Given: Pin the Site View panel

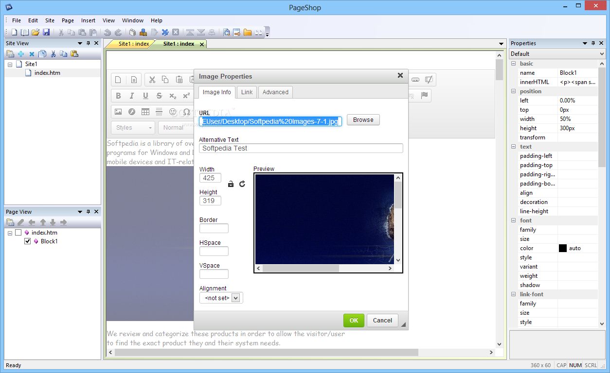Looking at the screenshot, I should [88, 43].
